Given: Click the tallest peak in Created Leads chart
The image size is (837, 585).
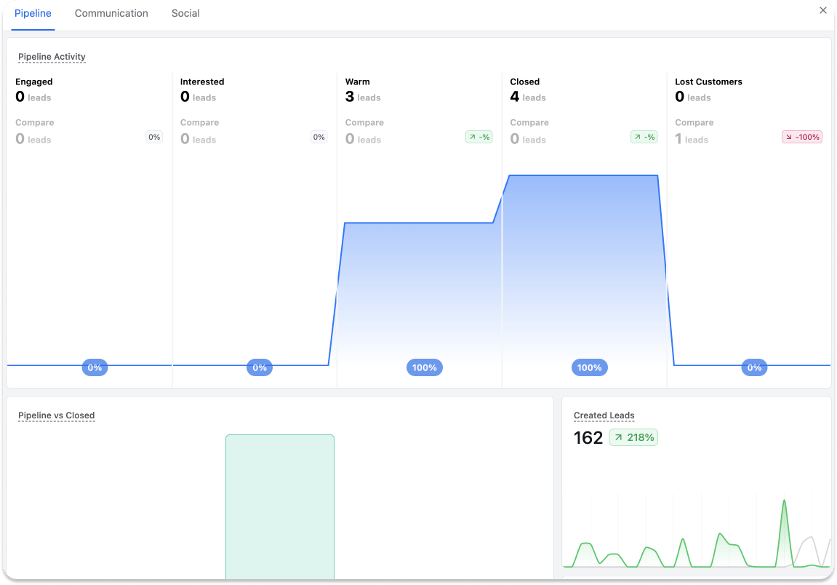Looking at the screenshot, I should coord(784,502).
